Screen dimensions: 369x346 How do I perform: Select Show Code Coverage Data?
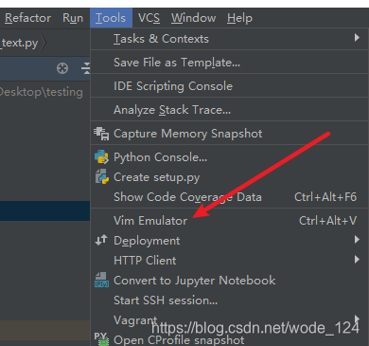pos(229,197)
